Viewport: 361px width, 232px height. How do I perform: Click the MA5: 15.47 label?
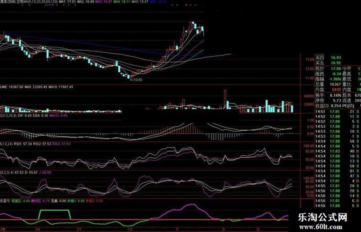[139, 2]
